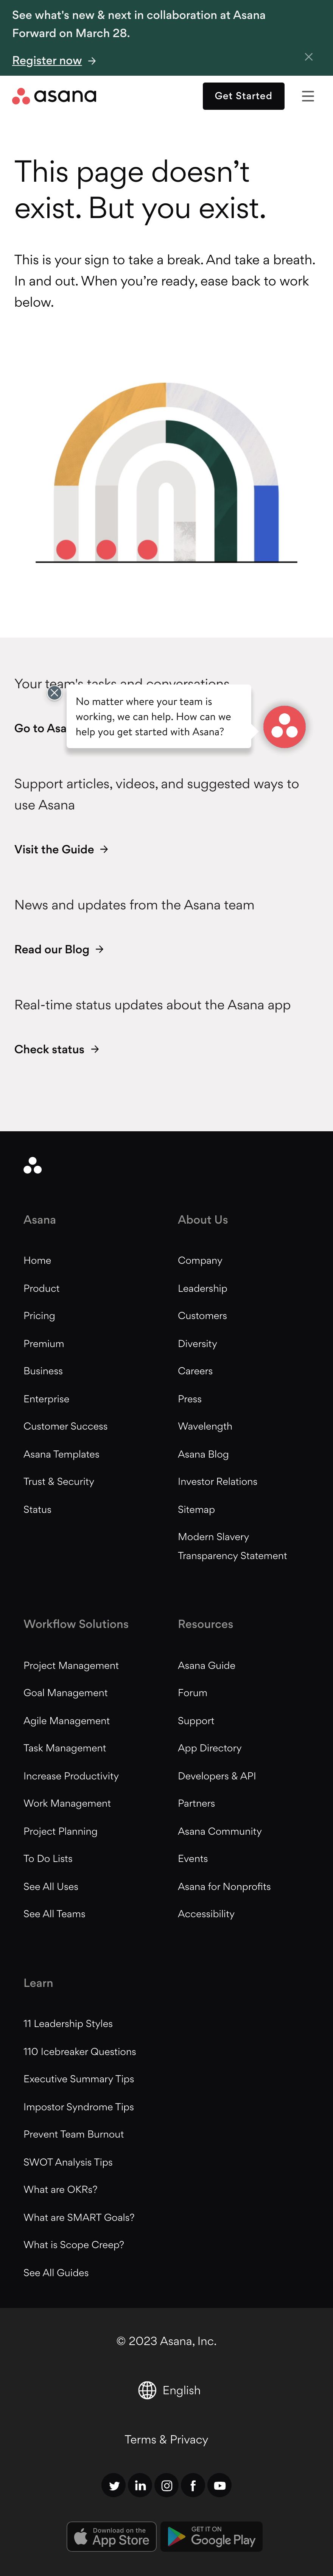Open Asana's Twitter profile
The width and height of the screenshot is (333, 2576).
click(x=114, y=2485)
